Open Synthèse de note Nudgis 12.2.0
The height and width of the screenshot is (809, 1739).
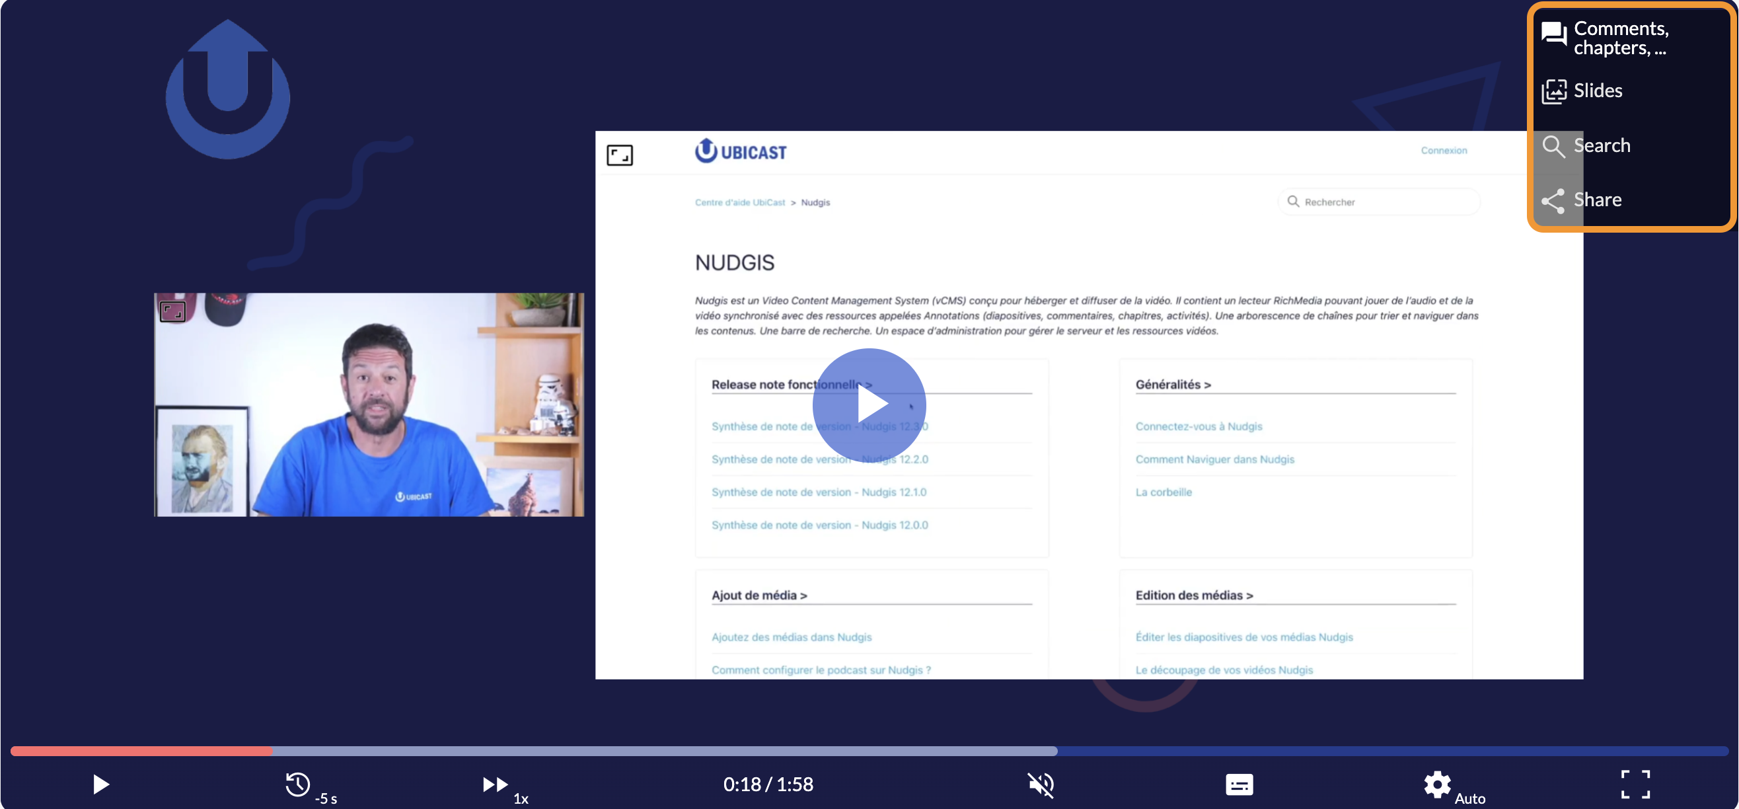click(x=819, y=459)
